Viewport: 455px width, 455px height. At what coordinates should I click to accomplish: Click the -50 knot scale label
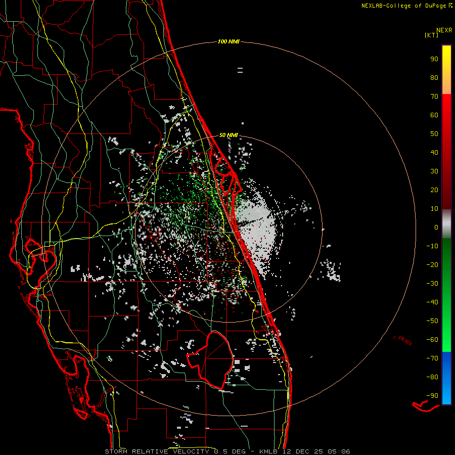(432, 321)
